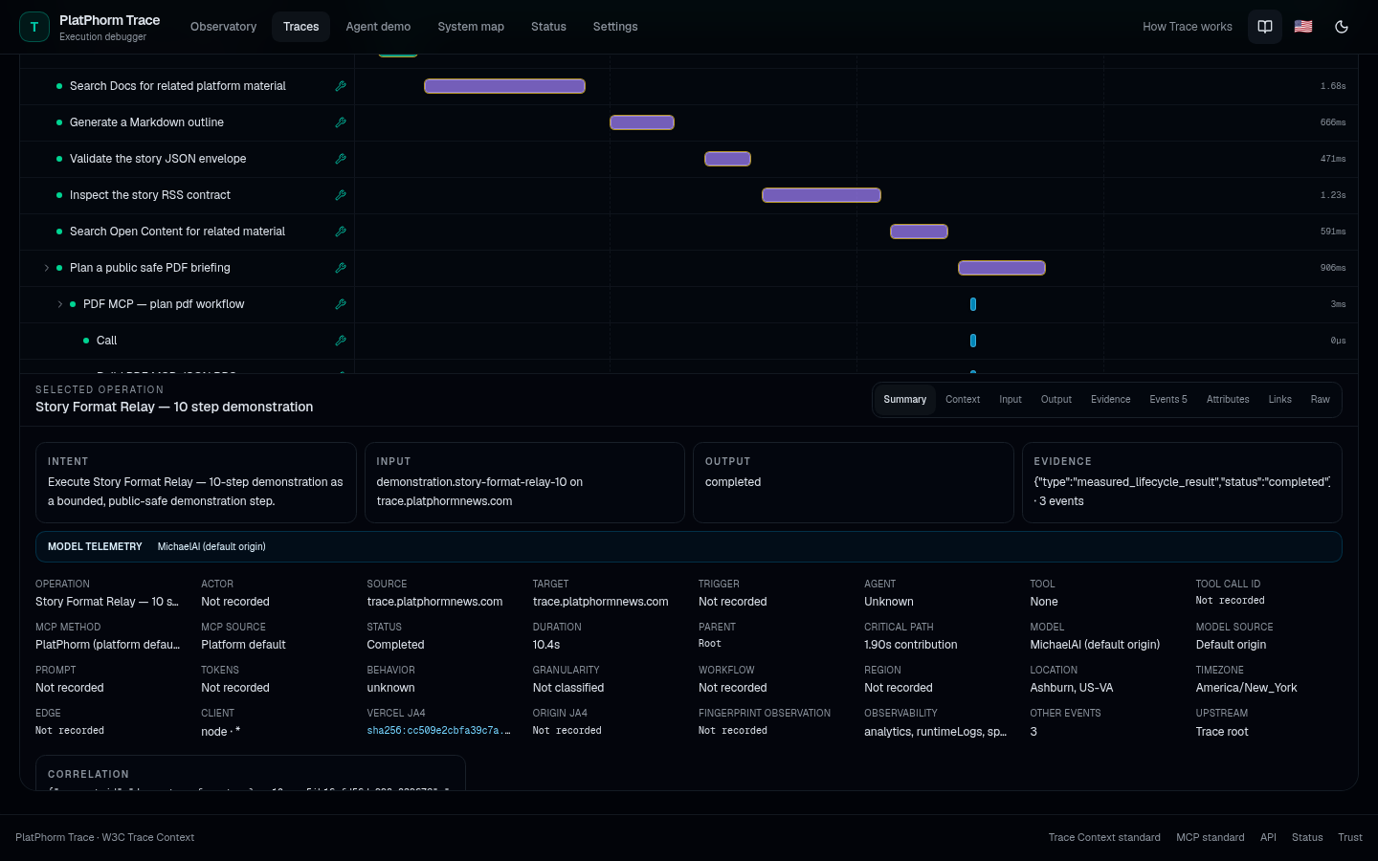
Task: Click the US flag language icon
Action: (1303, 27)
